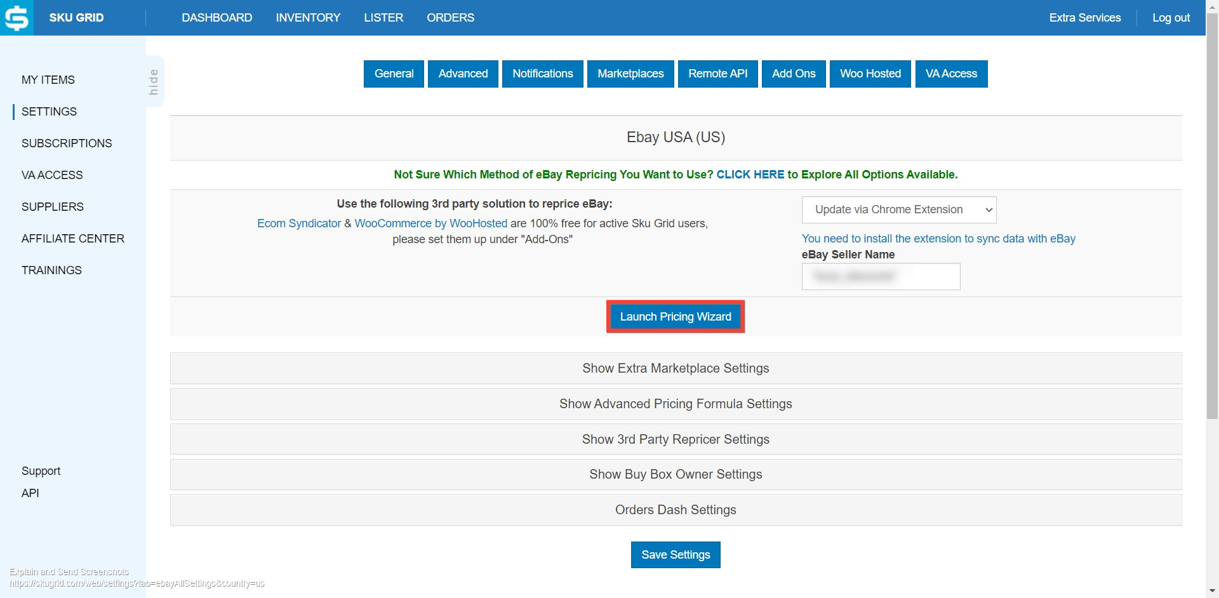
Task: Switch to the Remote API tab
Action: pyautogui.click(x=718, y=74)
